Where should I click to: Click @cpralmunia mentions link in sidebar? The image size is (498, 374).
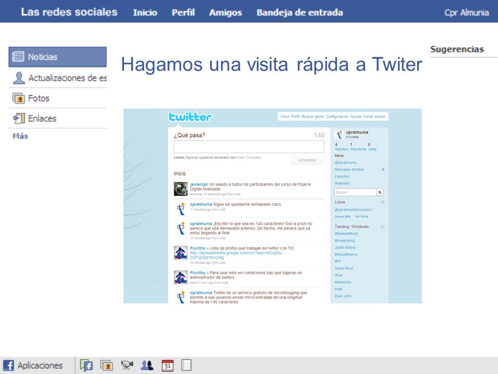[345, 163]
